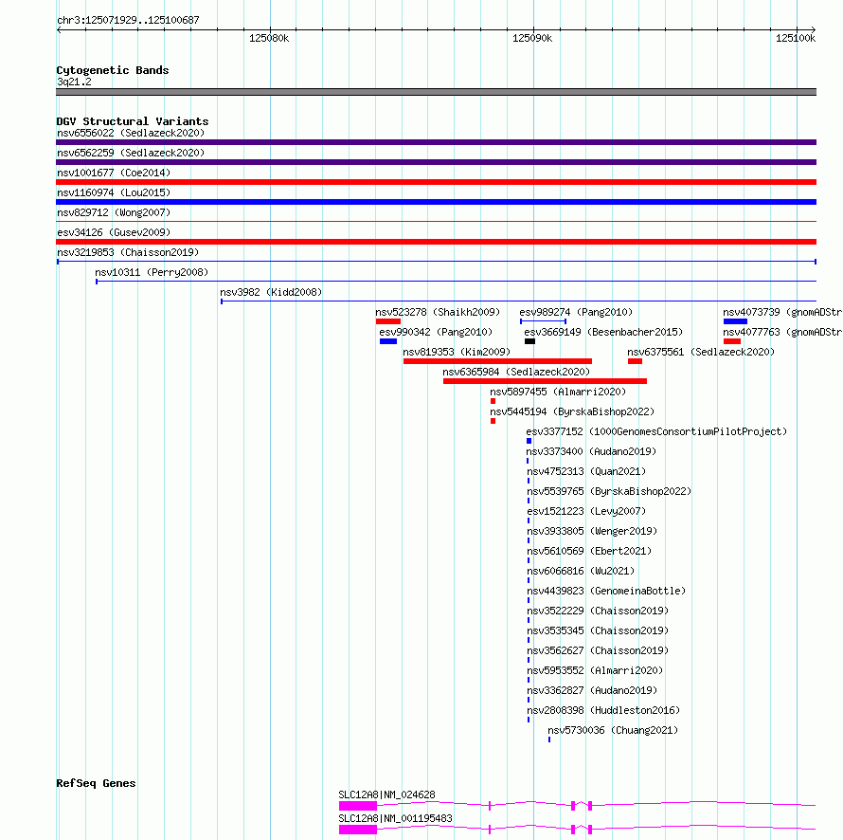Screen dimensions: 843x840
Task: Click the purple bar below nsv6562259
Action: click(436, 162)
